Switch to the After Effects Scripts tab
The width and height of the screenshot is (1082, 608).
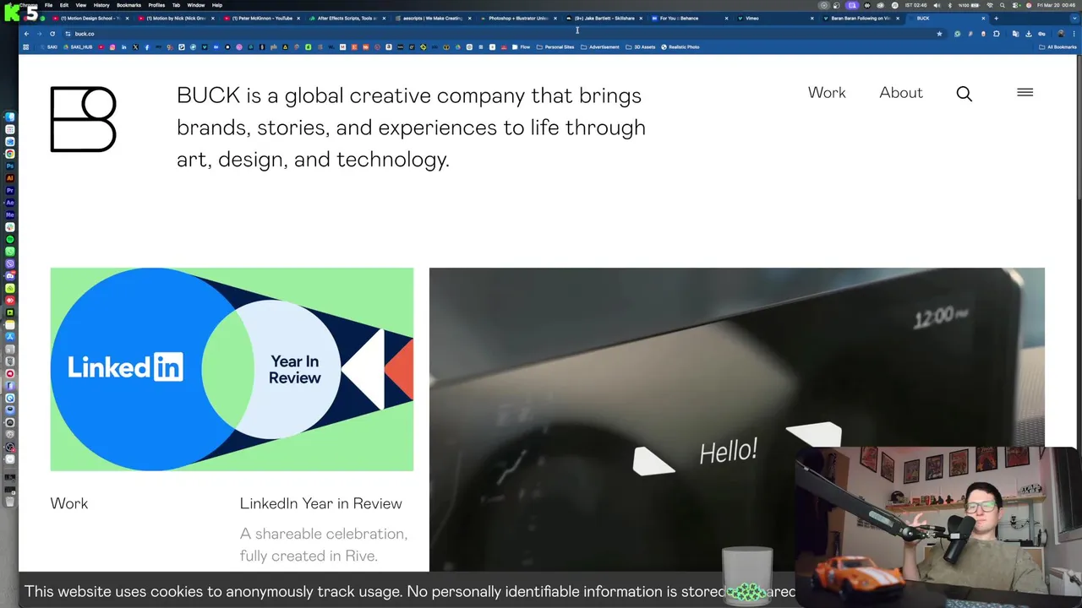[x=347, y=18]
